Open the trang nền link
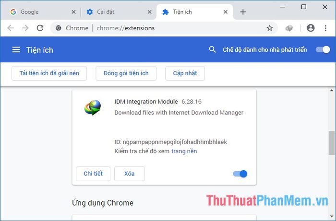 click(x=184, y=151)
